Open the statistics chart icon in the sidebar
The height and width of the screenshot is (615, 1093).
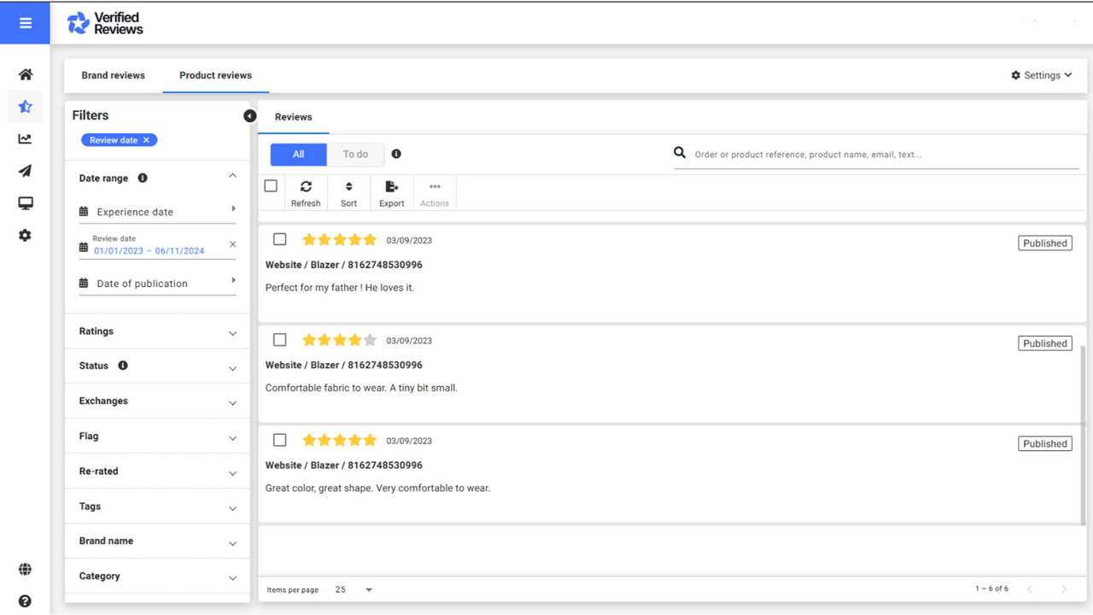25,138
